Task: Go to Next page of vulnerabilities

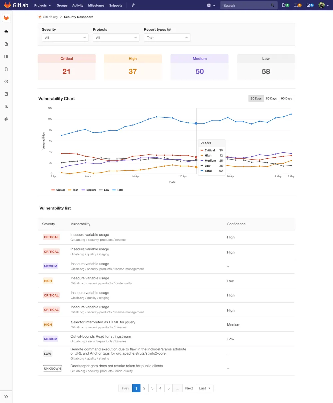Action: point(189,388)
